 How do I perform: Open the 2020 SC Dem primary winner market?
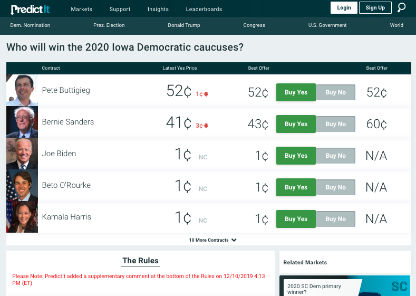(314, 289)
